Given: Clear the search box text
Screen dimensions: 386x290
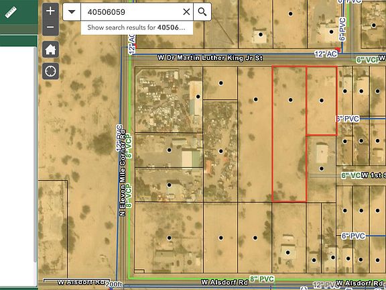Looking at the screenshot, I should point(186,12).
